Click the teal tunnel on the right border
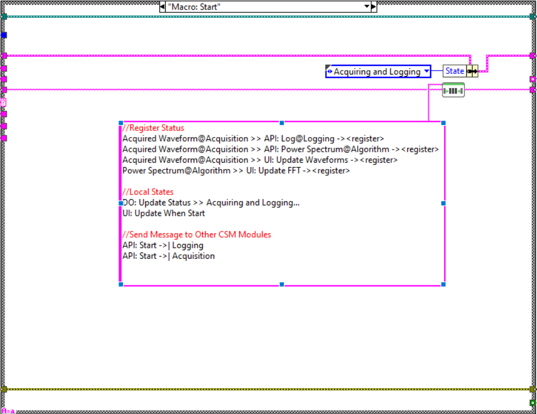The width and height of the screenshot is (537, 414). click(x=533, y=16)
